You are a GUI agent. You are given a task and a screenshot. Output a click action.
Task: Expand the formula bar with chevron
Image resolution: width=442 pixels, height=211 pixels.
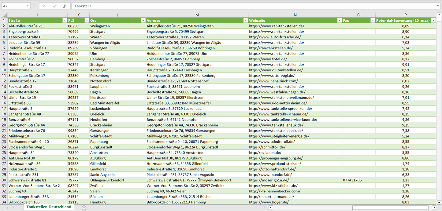point(439,6)
